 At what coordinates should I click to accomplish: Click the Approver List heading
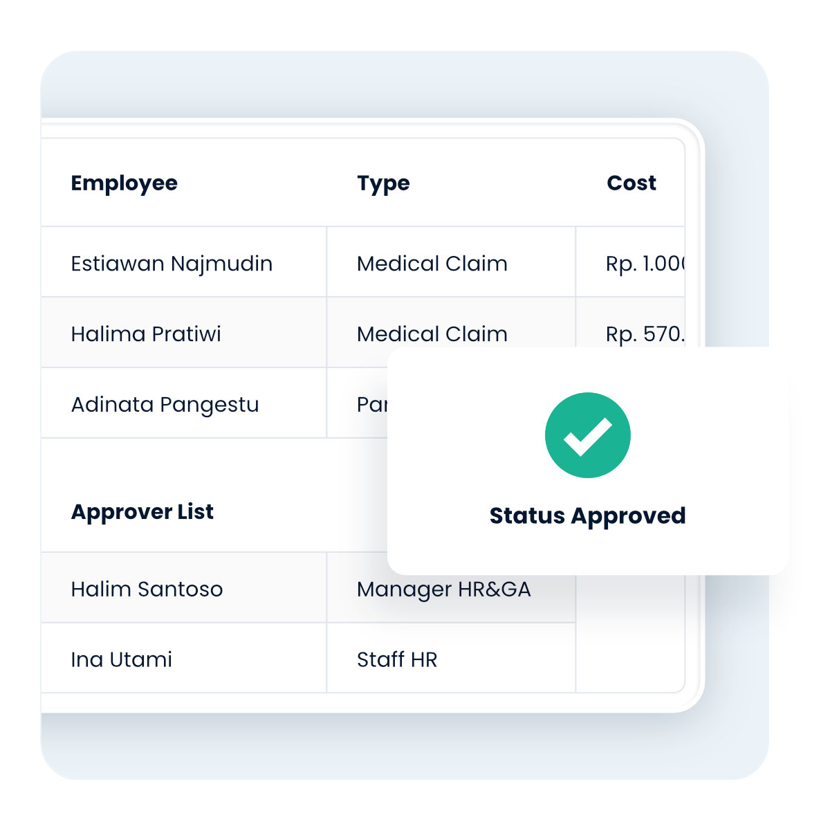142,512
